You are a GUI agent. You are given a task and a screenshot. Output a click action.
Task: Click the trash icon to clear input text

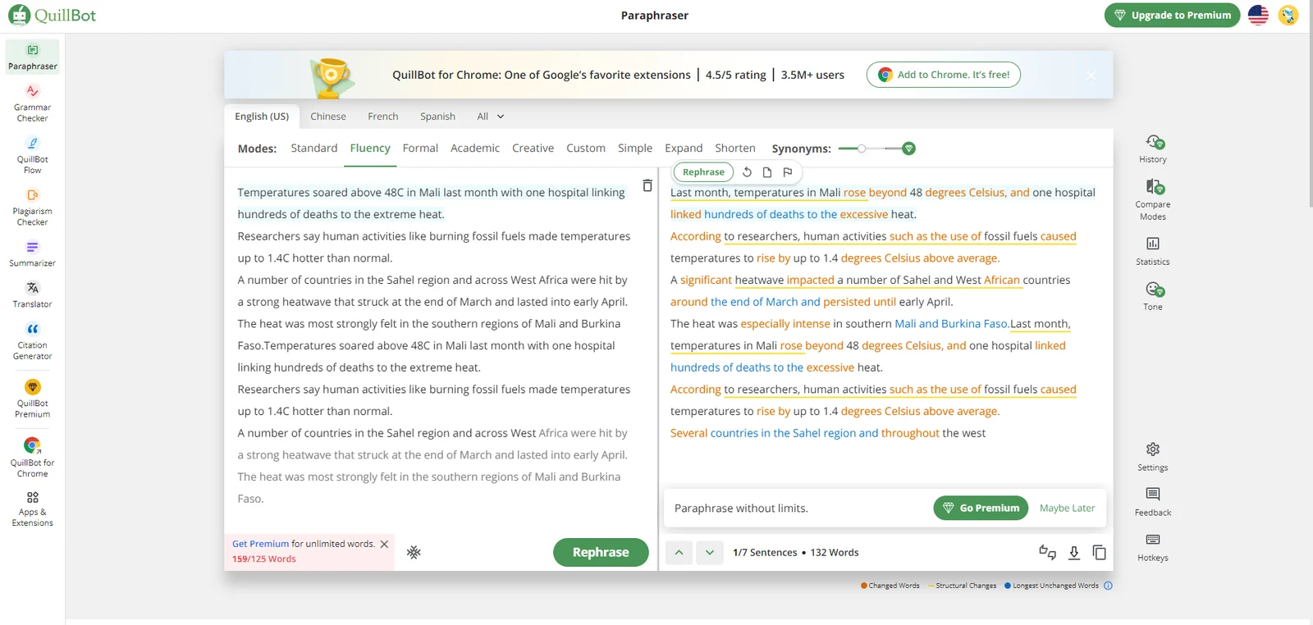[x=647, y=185]
